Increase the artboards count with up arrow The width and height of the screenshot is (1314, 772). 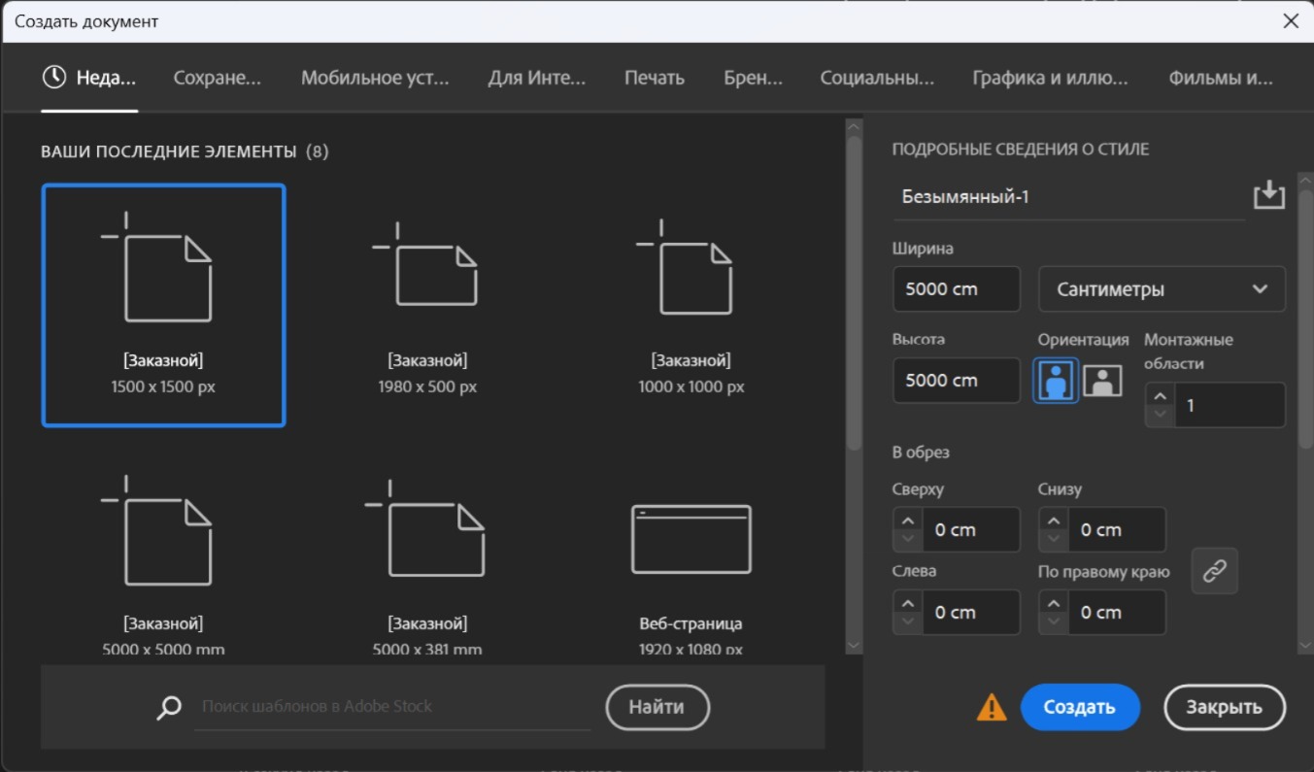click(1160, 395)
